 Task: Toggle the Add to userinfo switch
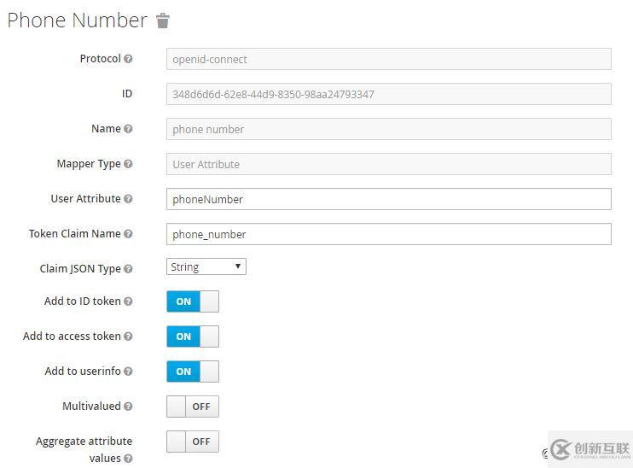(193, 371)
